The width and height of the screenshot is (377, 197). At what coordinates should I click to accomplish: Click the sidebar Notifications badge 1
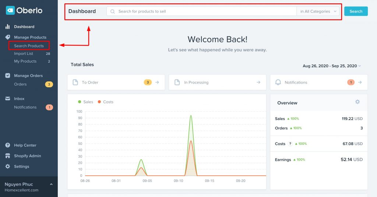(x=49, y=107)
